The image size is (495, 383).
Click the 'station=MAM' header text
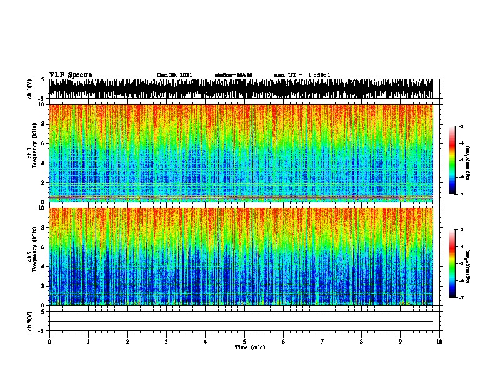[x=233, y=75]
